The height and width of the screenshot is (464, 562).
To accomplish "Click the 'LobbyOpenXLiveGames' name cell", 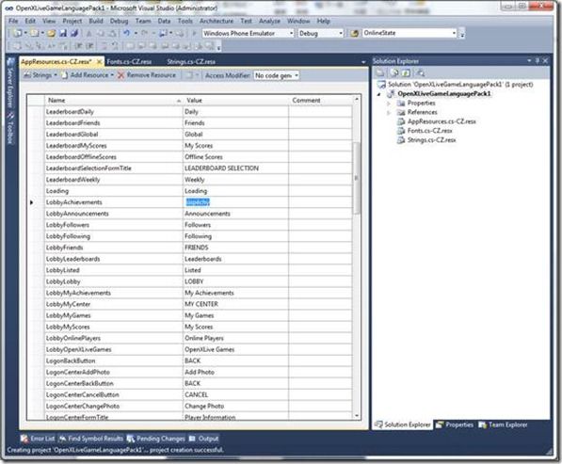I will tap(114, 350).
